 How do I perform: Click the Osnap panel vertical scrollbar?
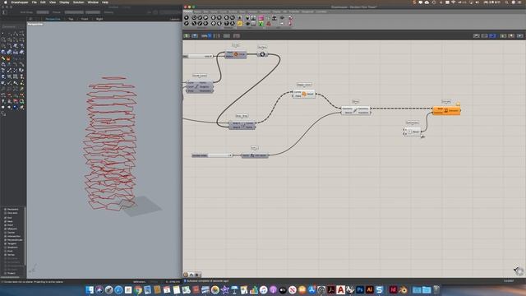[25, 237]
